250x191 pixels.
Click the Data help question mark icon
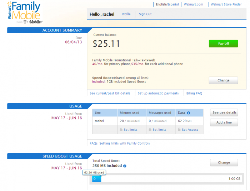(189, 113)
